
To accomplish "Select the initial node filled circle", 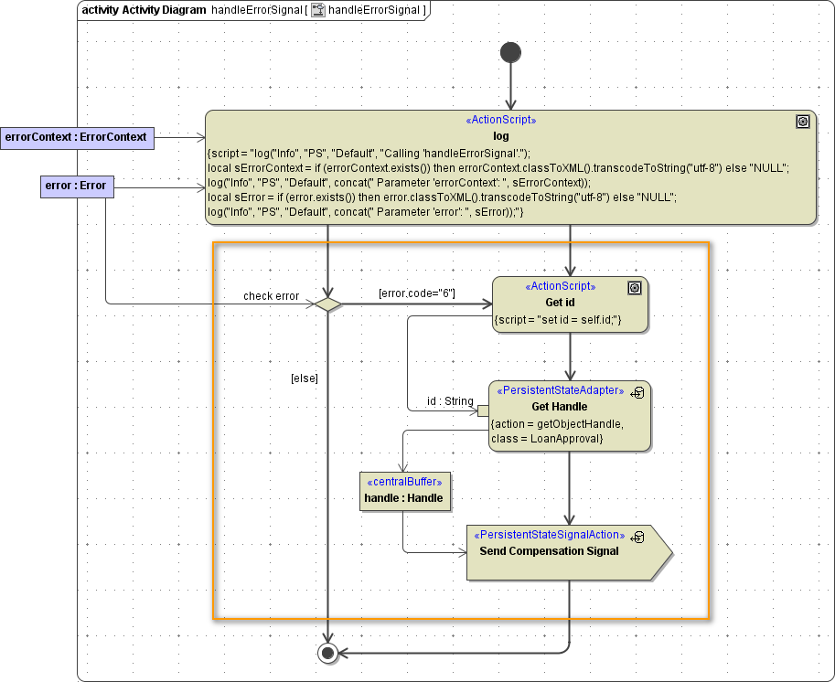I will [509, 52].
